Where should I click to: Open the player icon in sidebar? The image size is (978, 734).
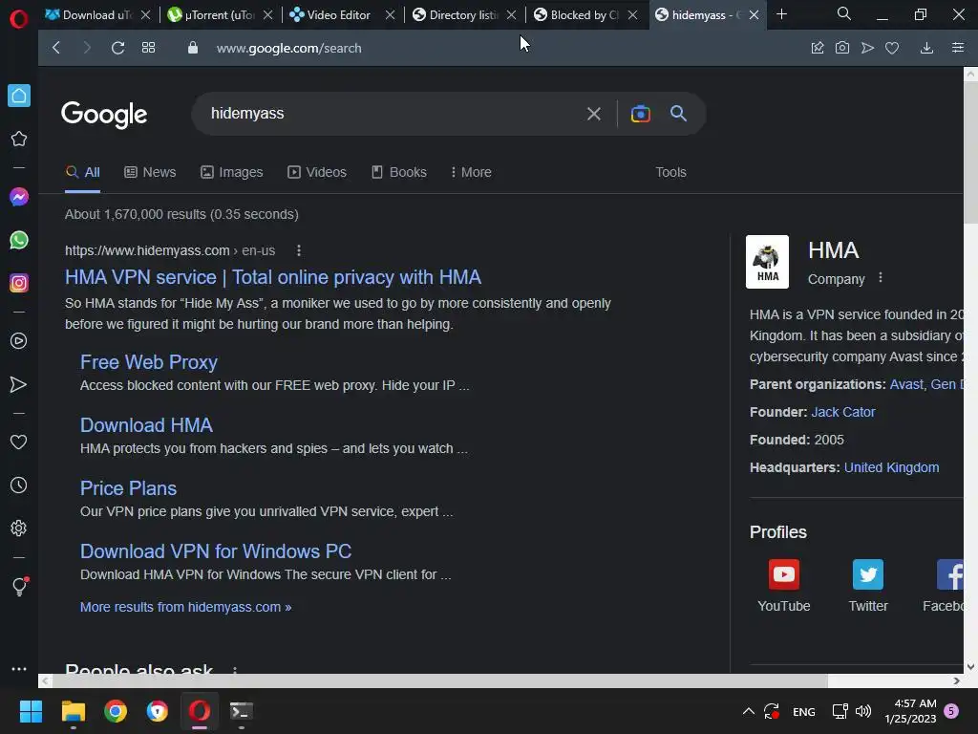click(19, 341)
